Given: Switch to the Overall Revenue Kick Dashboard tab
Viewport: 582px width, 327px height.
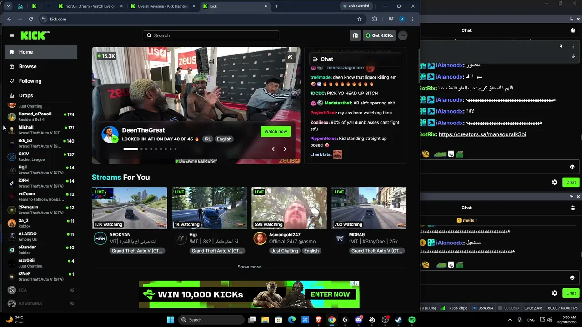Looking at the screenshot, I should [x=162, y=6].
